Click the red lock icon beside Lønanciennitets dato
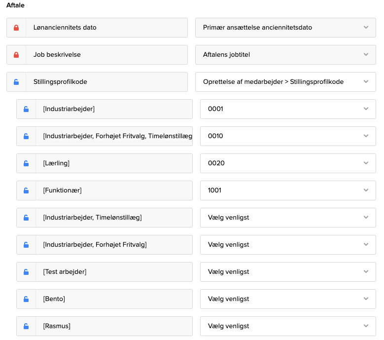 [16, 28]
